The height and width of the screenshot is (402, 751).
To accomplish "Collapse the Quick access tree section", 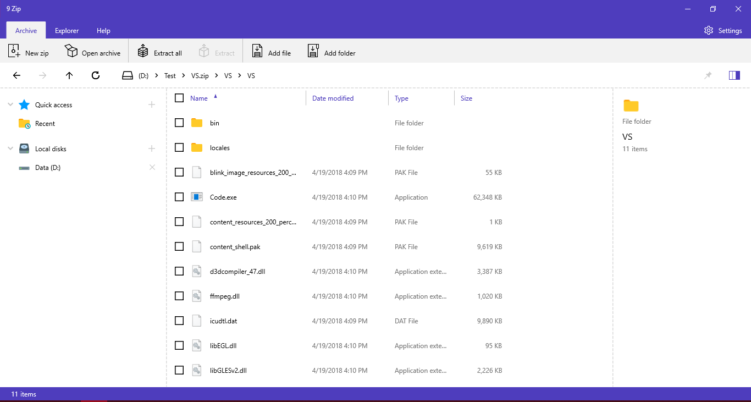I will coord(10,104).
